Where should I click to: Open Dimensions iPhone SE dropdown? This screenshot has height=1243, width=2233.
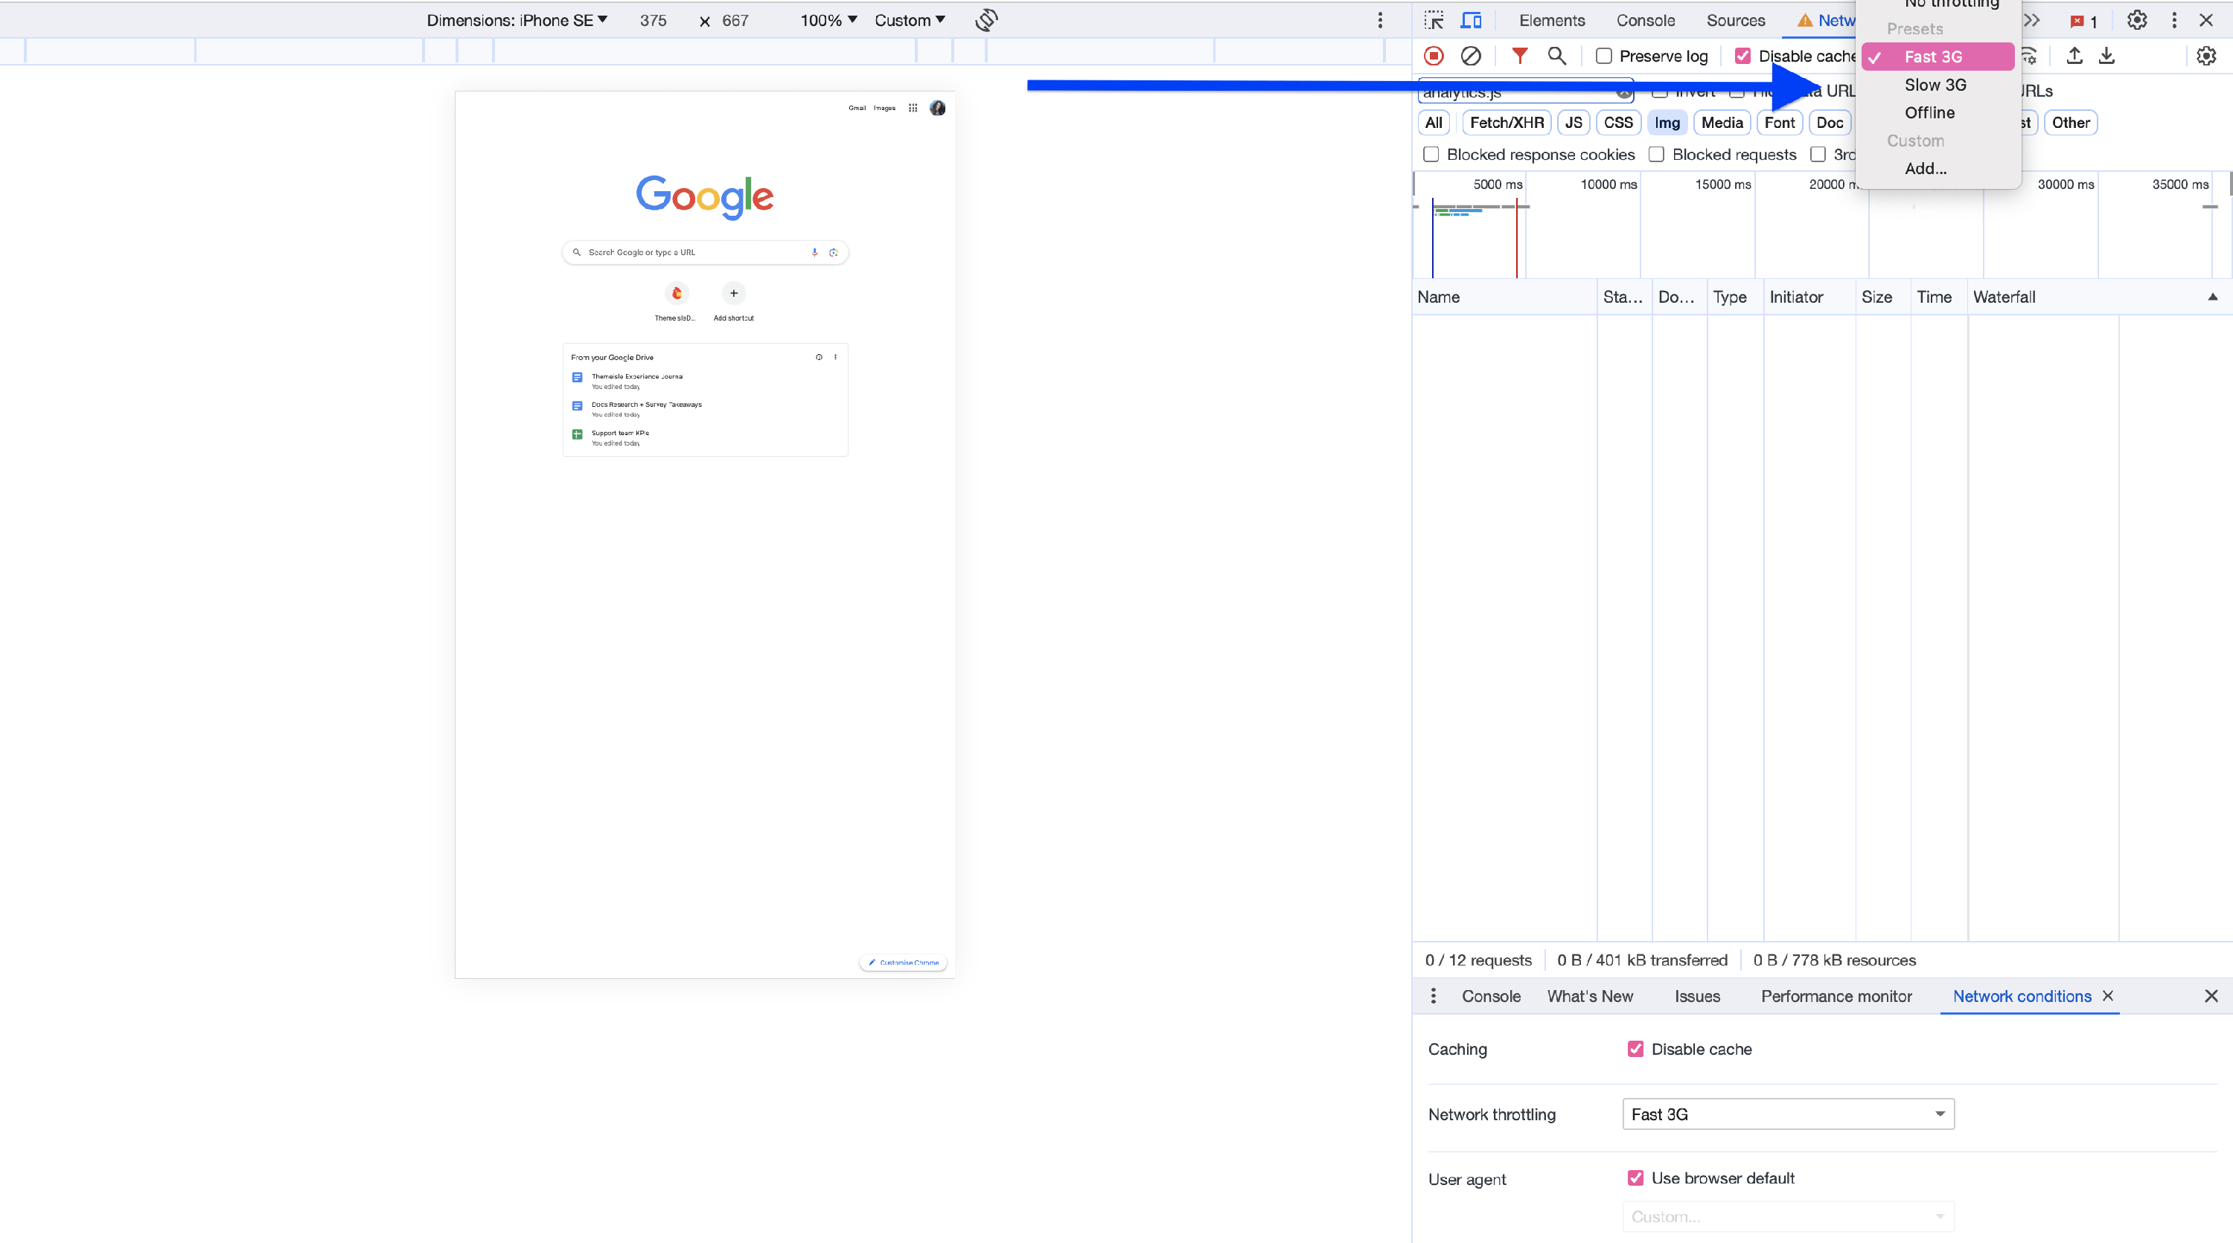coord(517,20)
